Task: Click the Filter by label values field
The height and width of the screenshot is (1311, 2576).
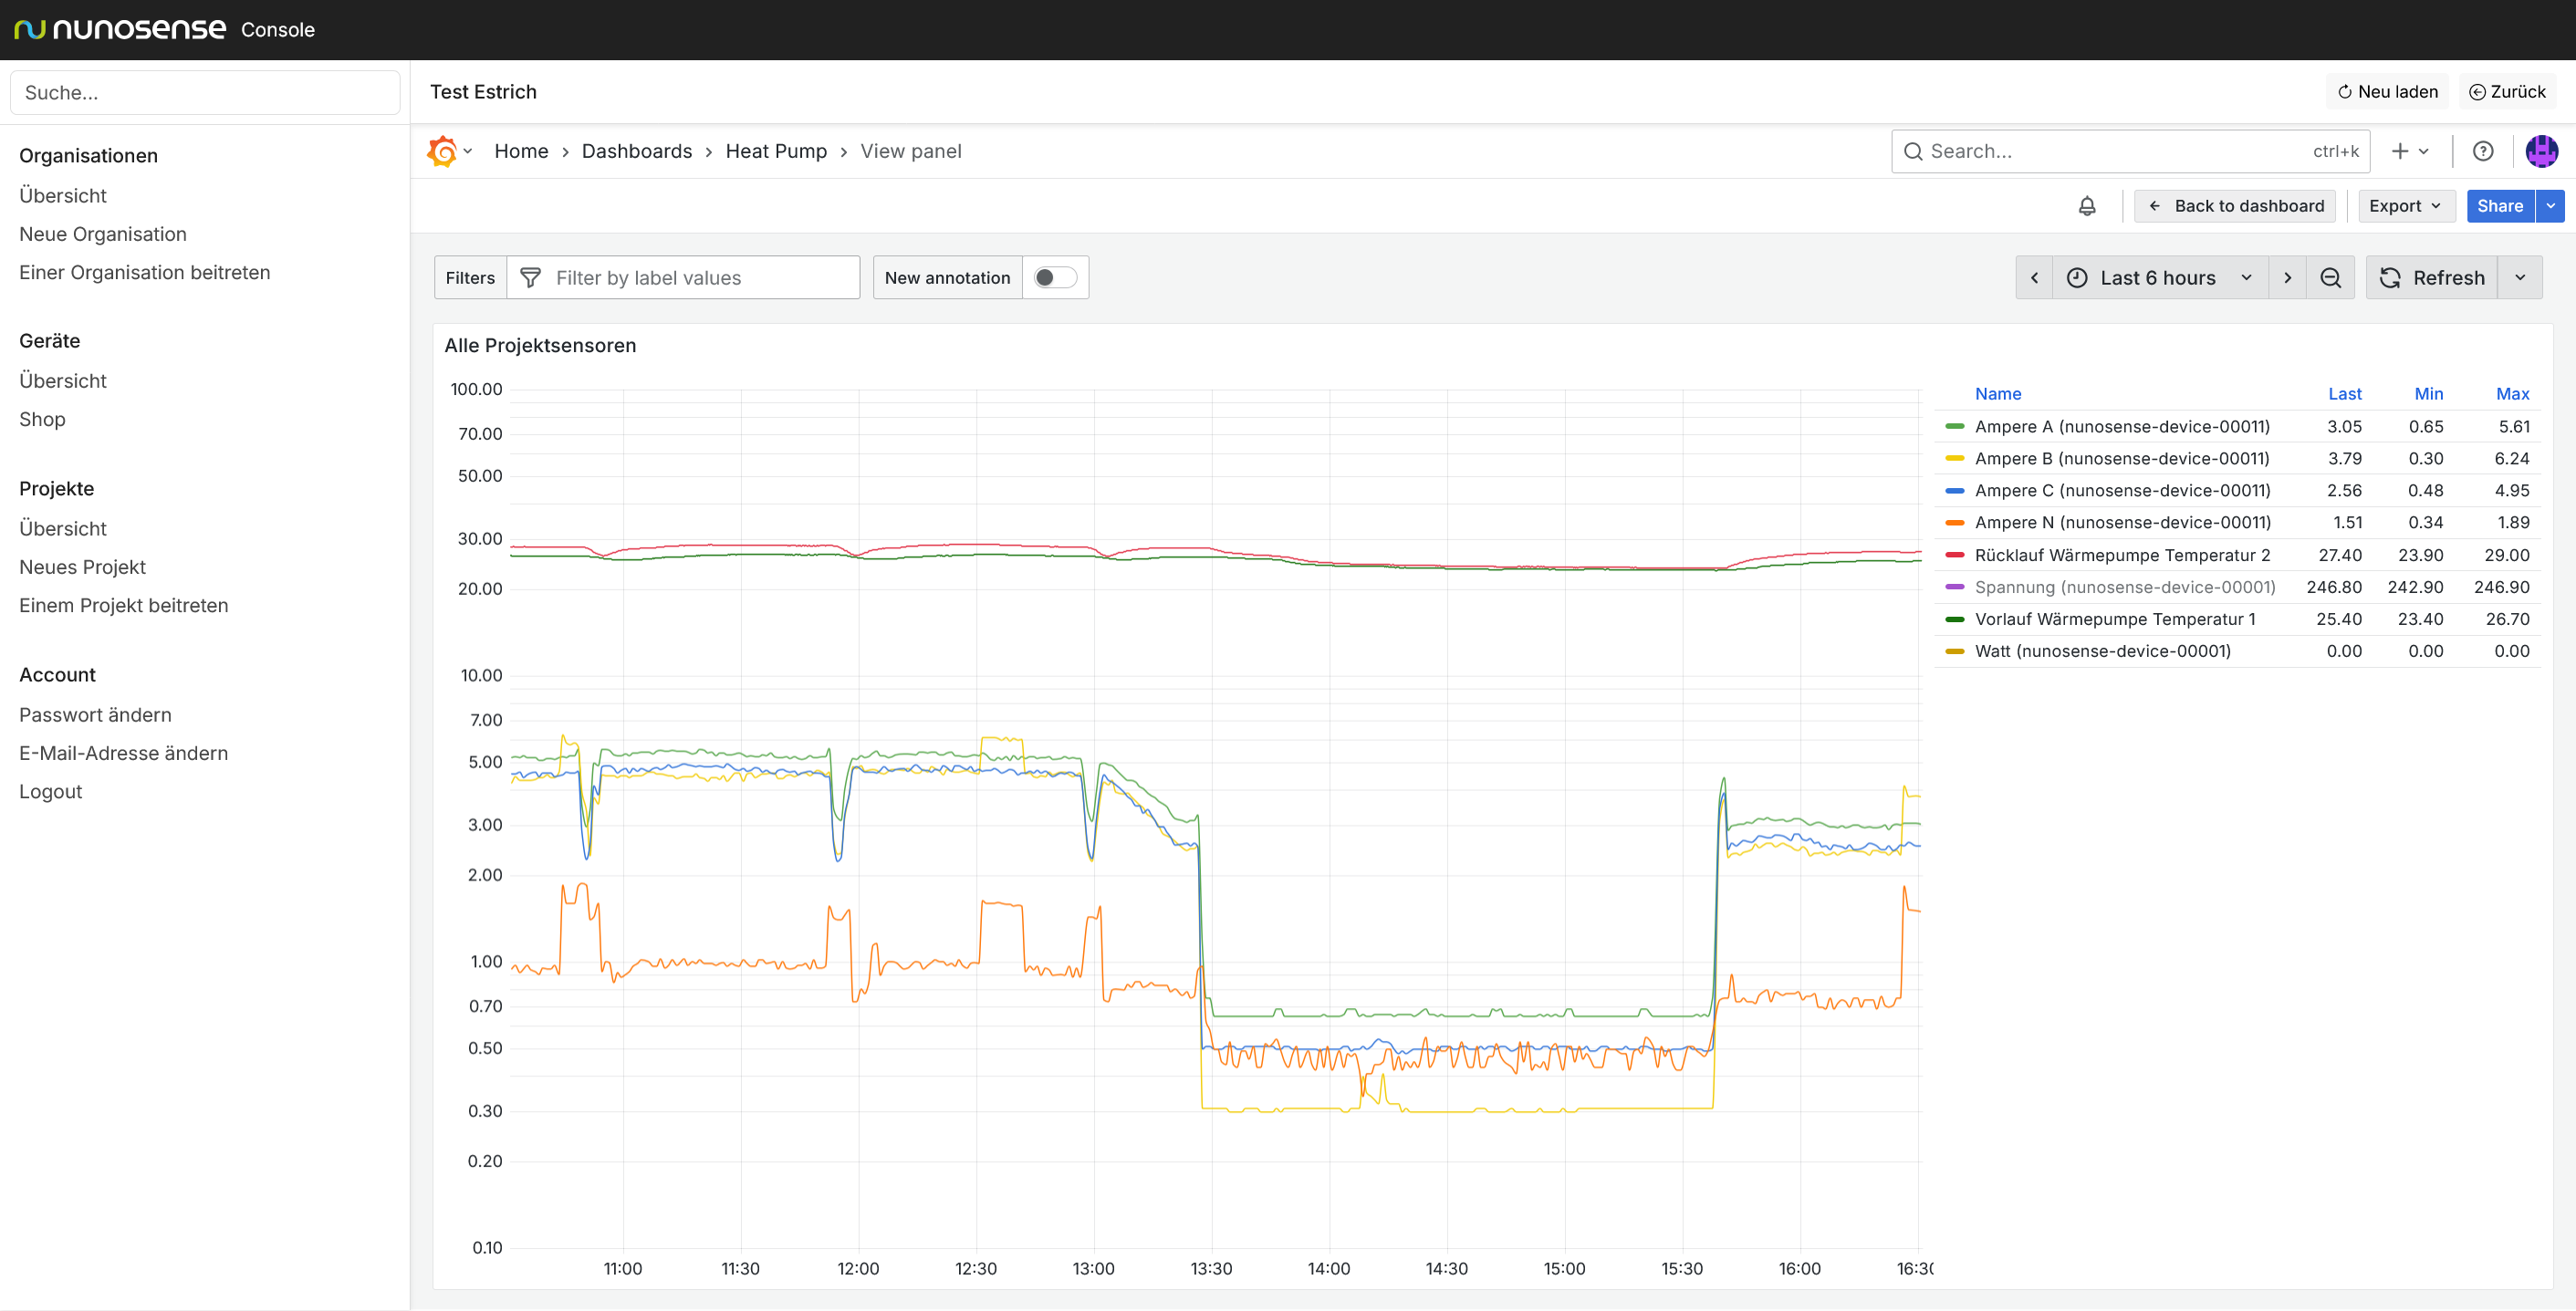Action: [x=700, y=278]
